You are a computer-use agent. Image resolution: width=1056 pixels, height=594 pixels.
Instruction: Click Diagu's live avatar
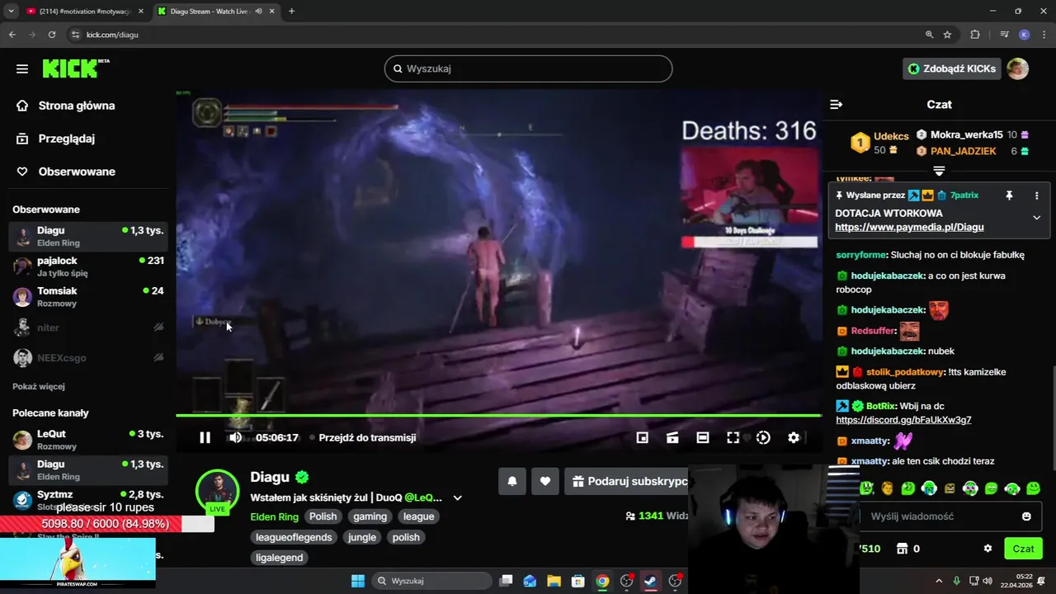point(217,491)
